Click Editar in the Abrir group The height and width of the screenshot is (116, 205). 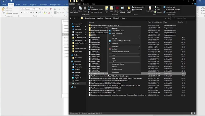(x=157, y=10)
